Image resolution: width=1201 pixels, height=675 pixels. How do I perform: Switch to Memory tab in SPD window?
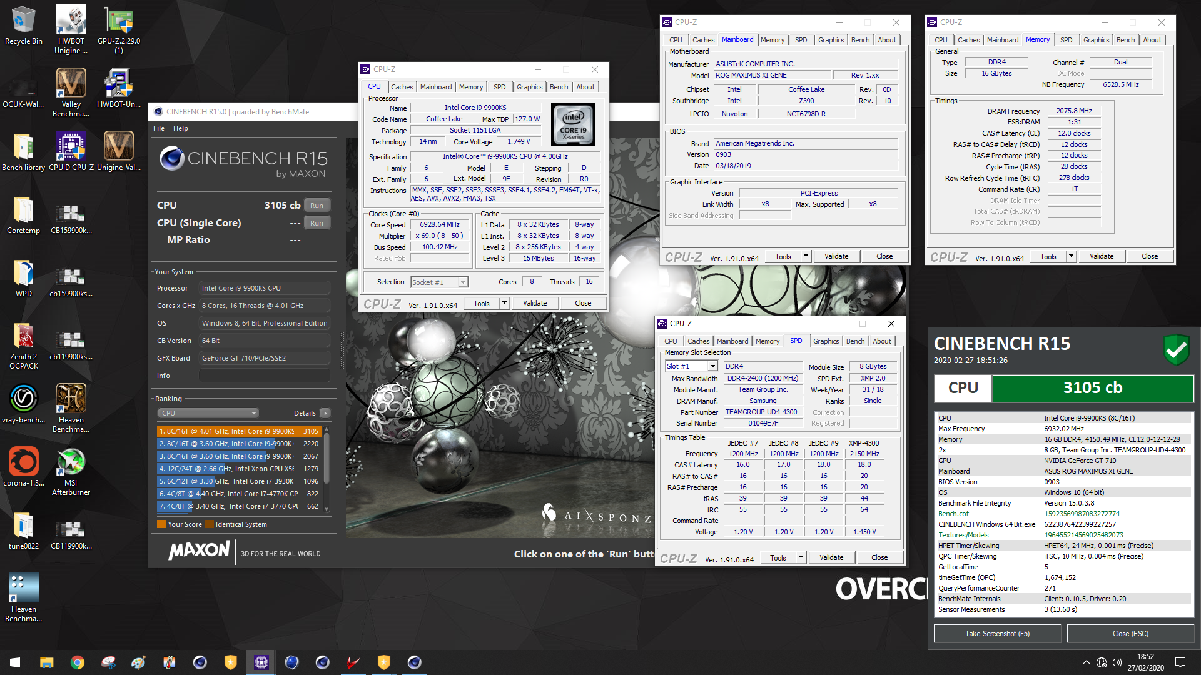coord(767,341)
